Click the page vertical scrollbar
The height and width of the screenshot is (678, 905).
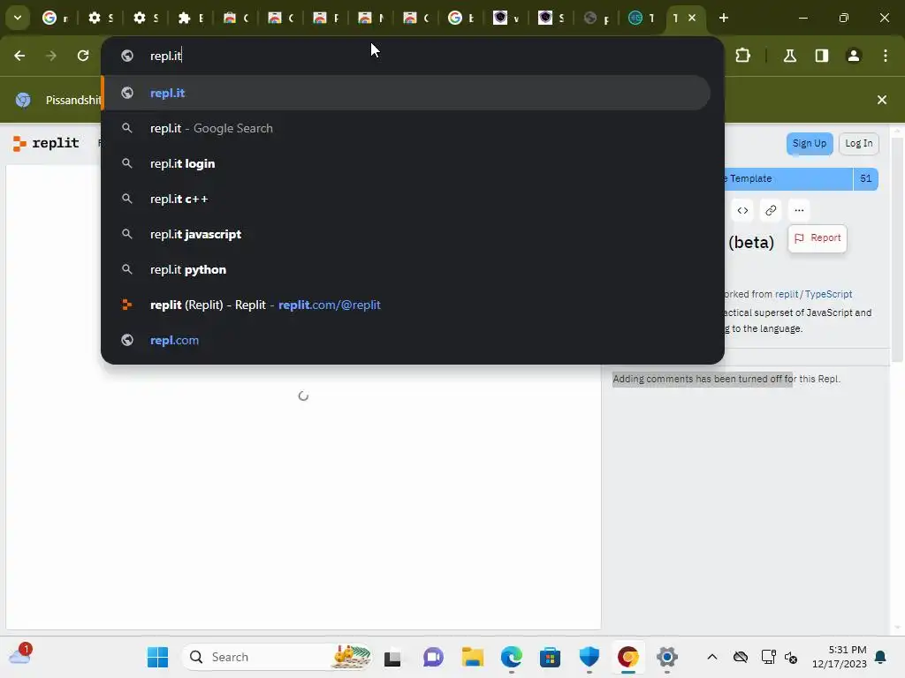pyautogui.click(x=896, y=248)
